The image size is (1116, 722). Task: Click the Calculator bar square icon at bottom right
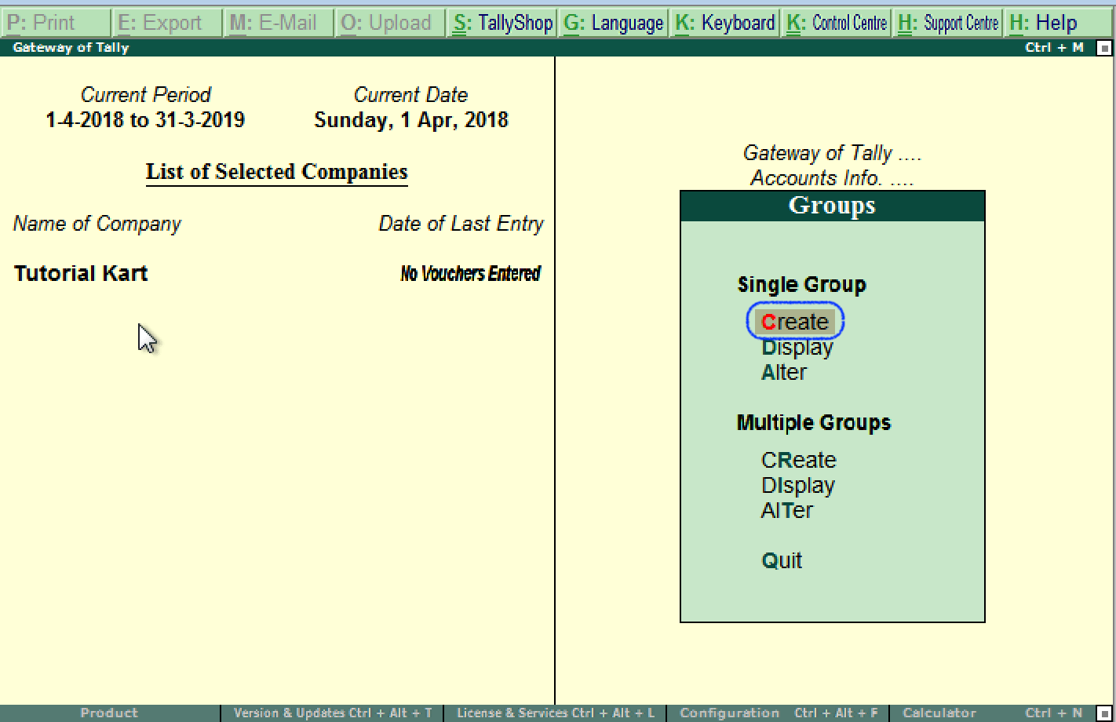click(1104, 713)
